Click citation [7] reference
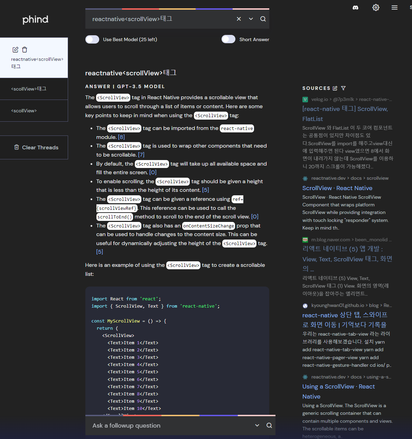 pos(141,155)
